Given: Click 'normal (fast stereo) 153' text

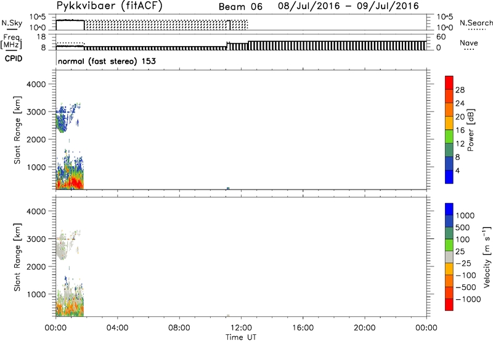Looking at the screenshot, I should click(107, 61).
